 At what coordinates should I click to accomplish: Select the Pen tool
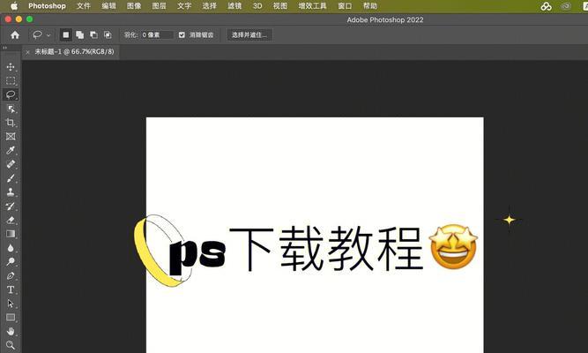[x=11, y=275]
